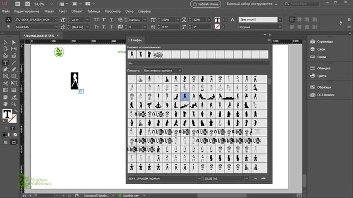This screenshot has height=198, width=353.
Task: Open Bridge from the top bar
Action: click(x=18, y=4)
